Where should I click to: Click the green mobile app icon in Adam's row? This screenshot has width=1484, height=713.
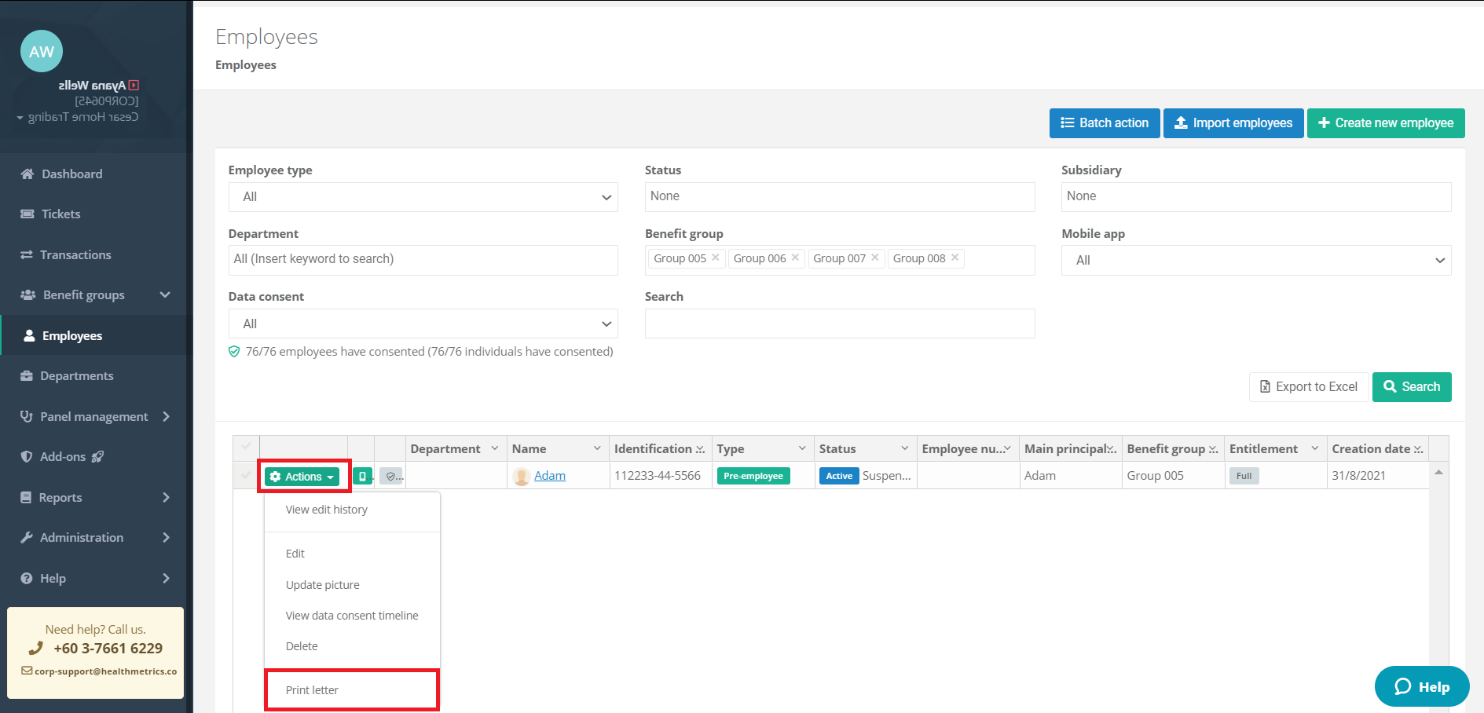tap(362, 476)
